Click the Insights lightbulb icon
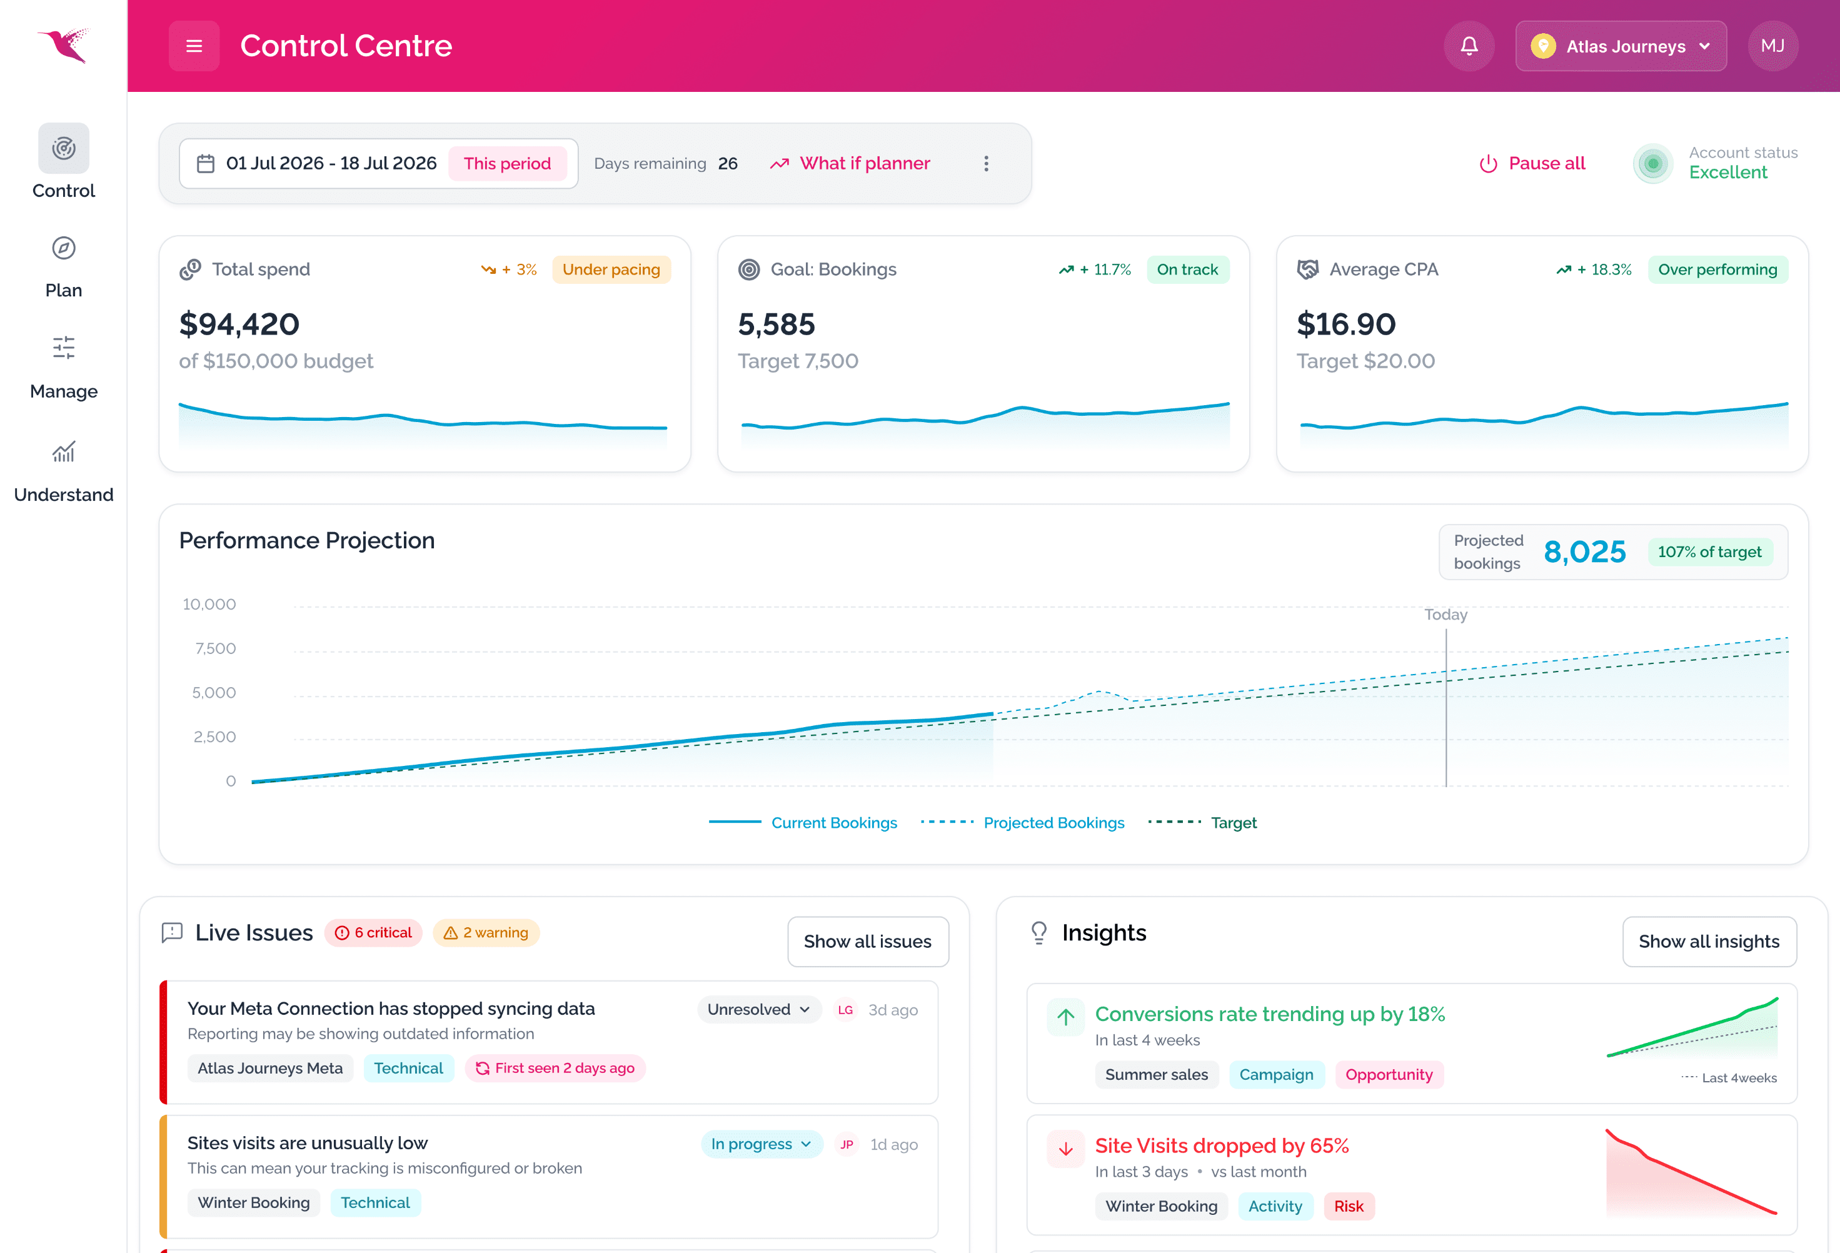Image resolution: width=1840 pixels, height=1253 pixels. tap(1038, 932)
